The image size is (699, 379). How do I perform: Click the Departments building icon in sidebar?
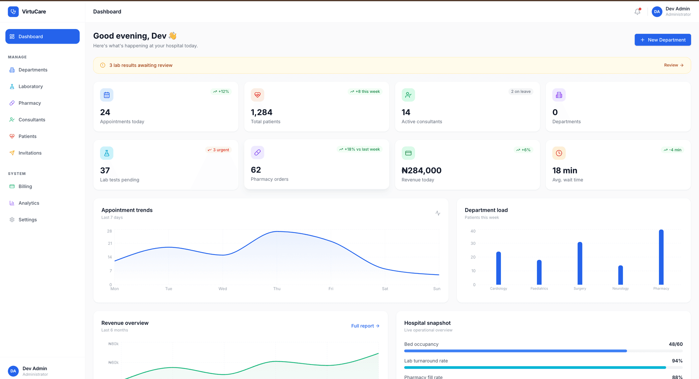coord(12,70)
